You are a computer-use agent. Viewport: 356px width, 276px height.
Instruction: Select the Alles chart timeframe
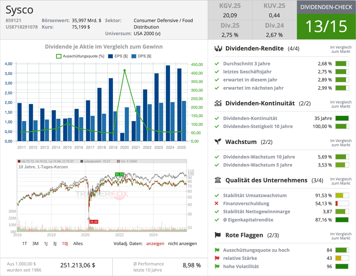[78, 243]
